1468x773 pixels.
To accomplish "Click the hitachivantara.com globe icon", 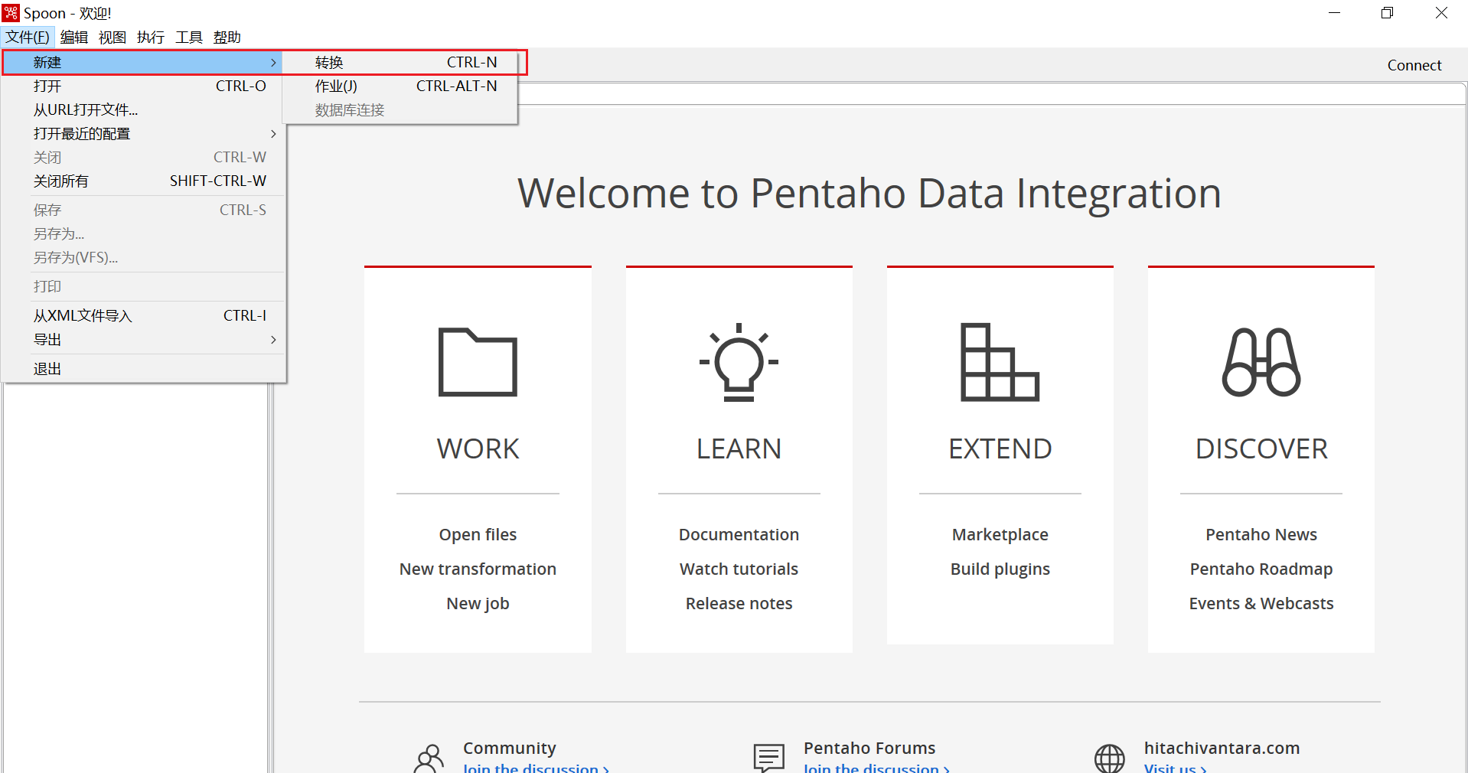I will (x=1109, y=758).
